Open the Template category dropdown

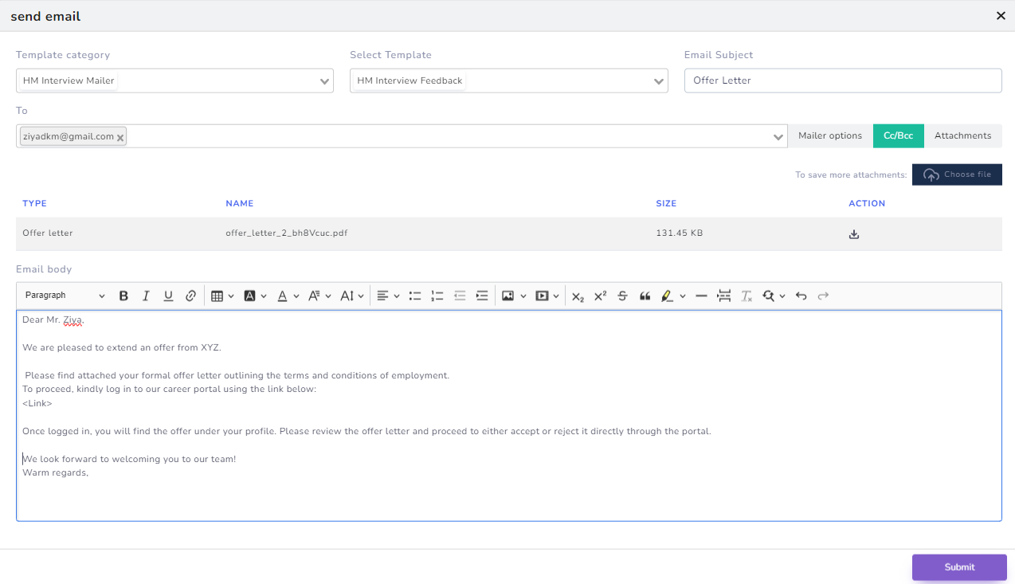[x=174, y=80]
